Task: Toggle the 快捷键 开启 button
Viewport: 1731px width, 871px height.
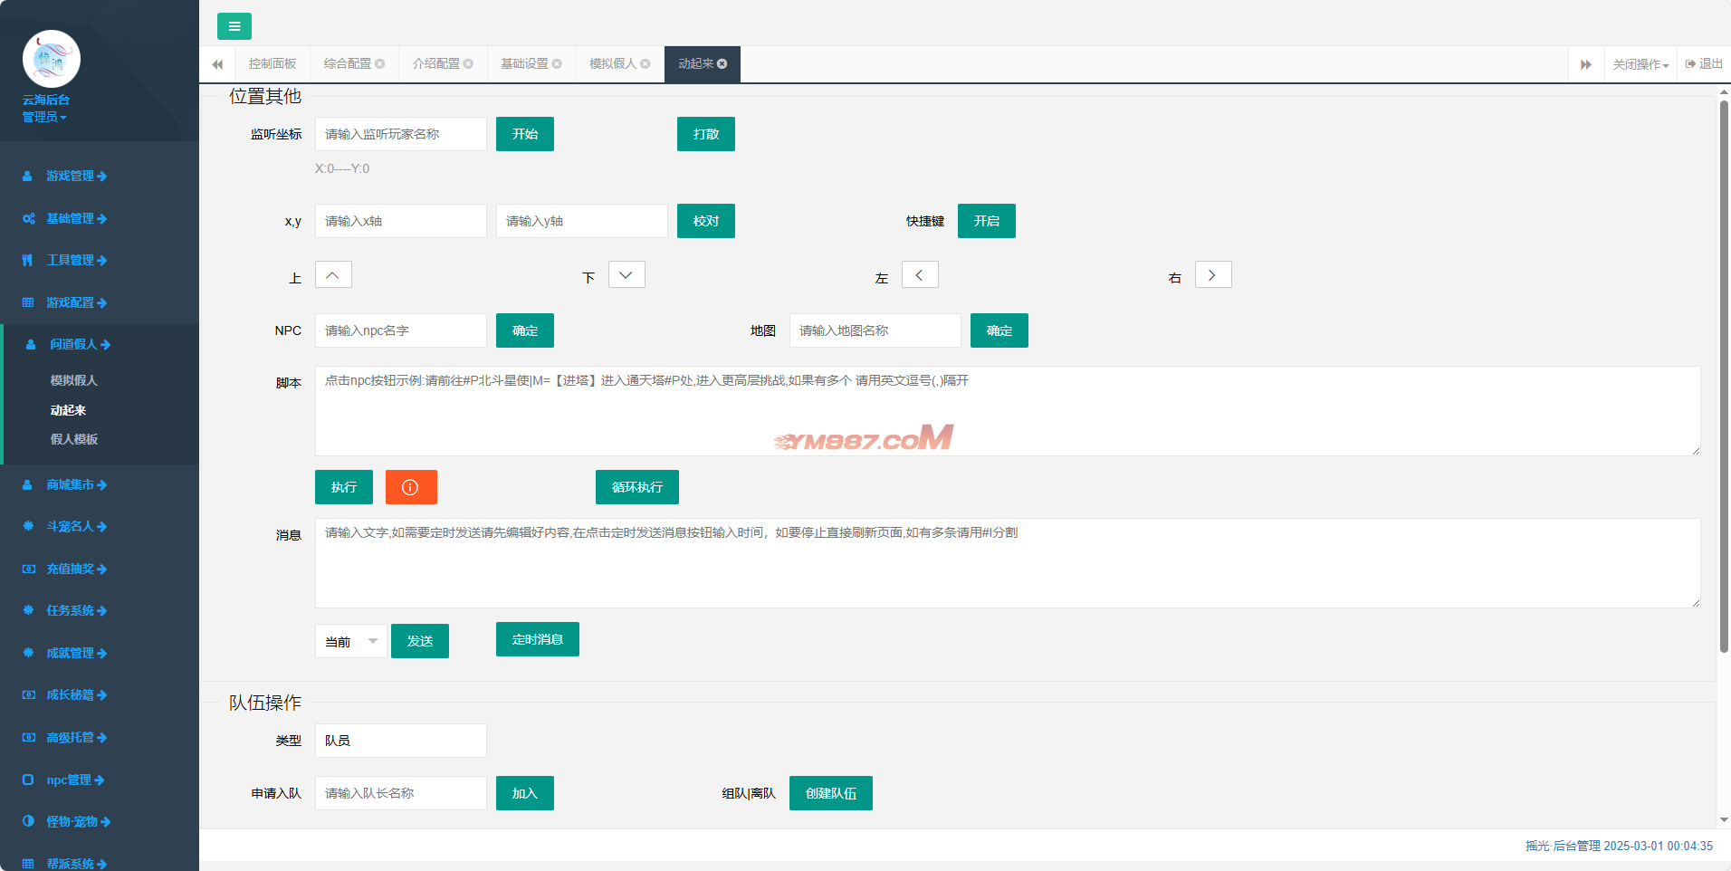Action: (x=986, y=221)
